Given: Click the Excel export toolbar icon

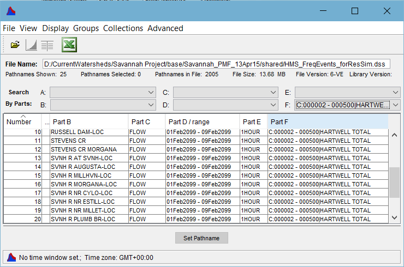Looking at the screenshot, I should [x=69, y=45].
